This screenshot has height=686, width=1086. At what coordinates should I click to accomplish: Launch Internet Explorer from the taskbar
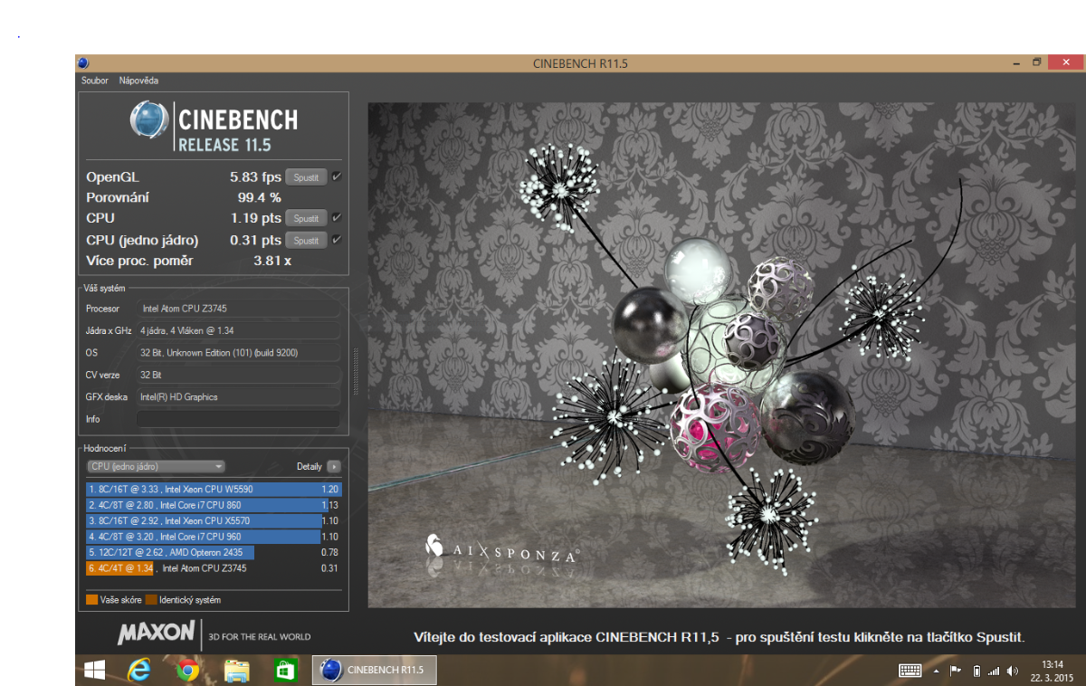pos(139,671)
